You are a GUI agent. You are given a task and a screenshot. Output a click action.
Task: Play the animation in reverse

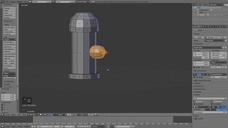click(83, 127)
